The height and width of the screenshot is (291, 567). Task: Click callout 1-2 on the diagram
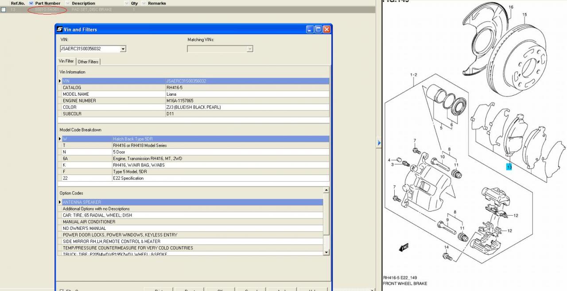click(x=413, y=75)
